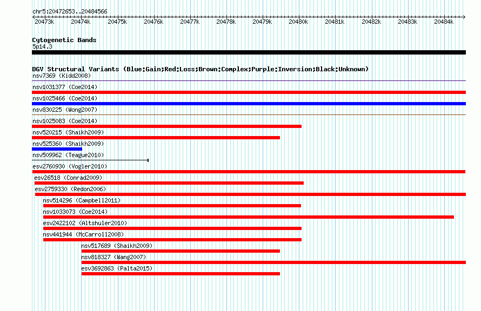Image resolution: width=481 pixels, height=311 pixels.
Task: Click the 20484k ruler label
Action: click(x=444, y=22)
